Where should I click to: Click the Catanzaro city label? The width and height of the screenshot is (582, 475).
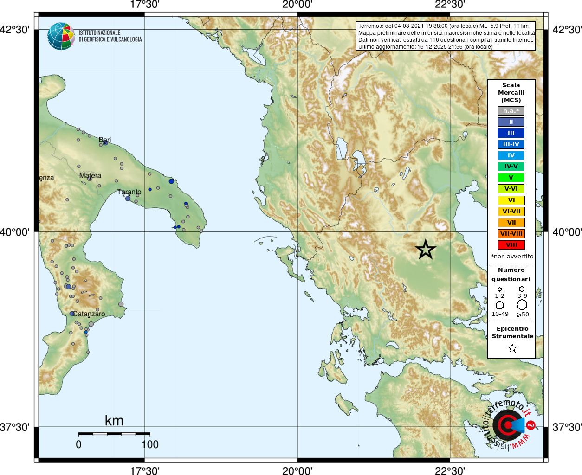89,314
